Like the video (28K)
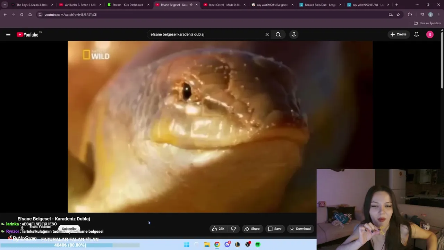The width and height of the screenshot is (444, 250). pyautogui.click(x=218, y=229)
